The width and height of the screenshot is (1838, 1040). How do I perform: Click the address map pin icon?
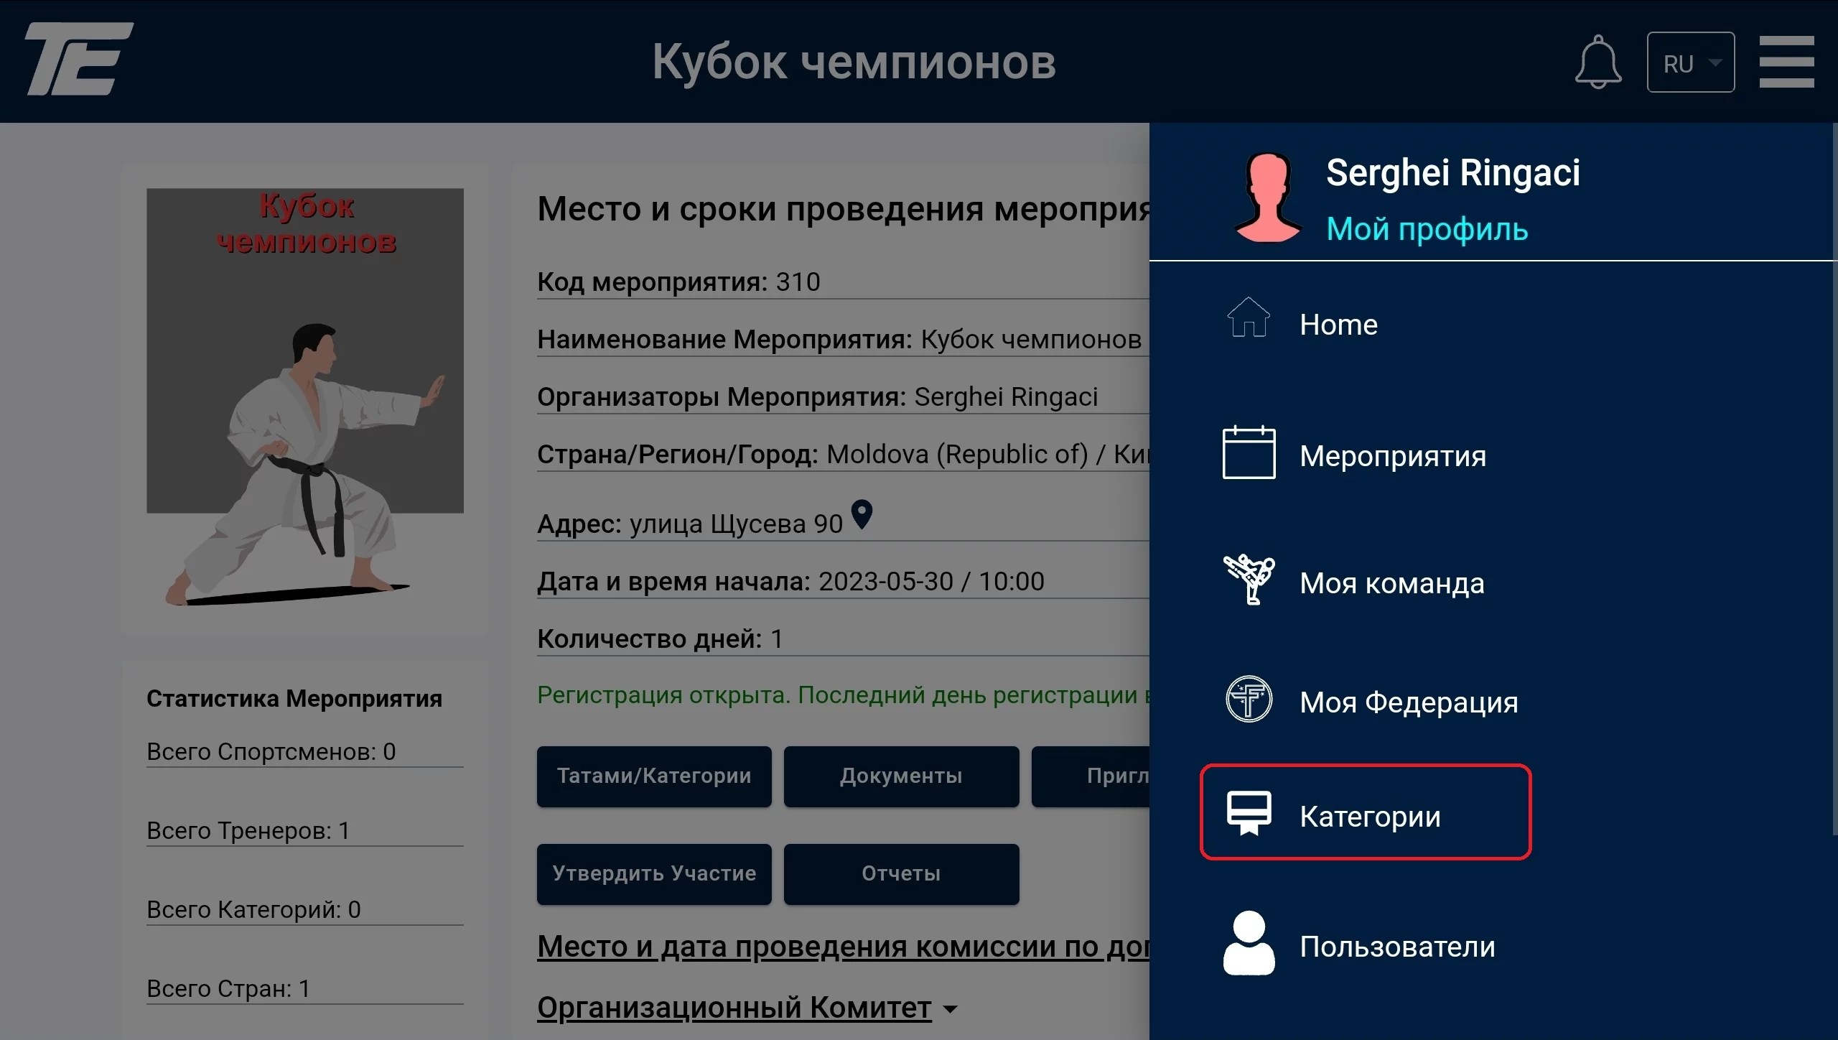862,515
